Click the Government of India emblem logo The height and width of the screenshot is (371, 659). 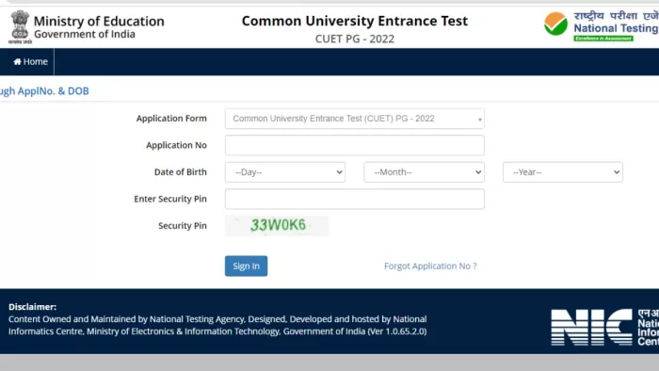[x=20, y=27]
